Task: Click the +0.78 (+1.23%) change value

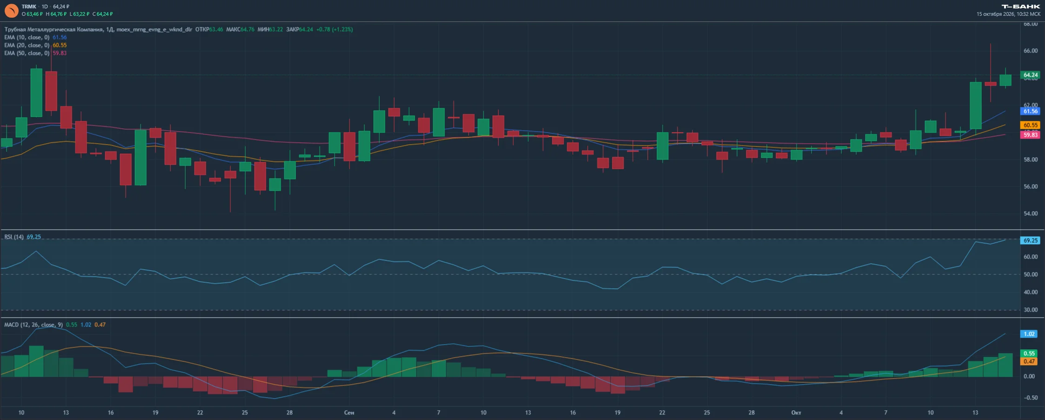Action: pos(335,29)
